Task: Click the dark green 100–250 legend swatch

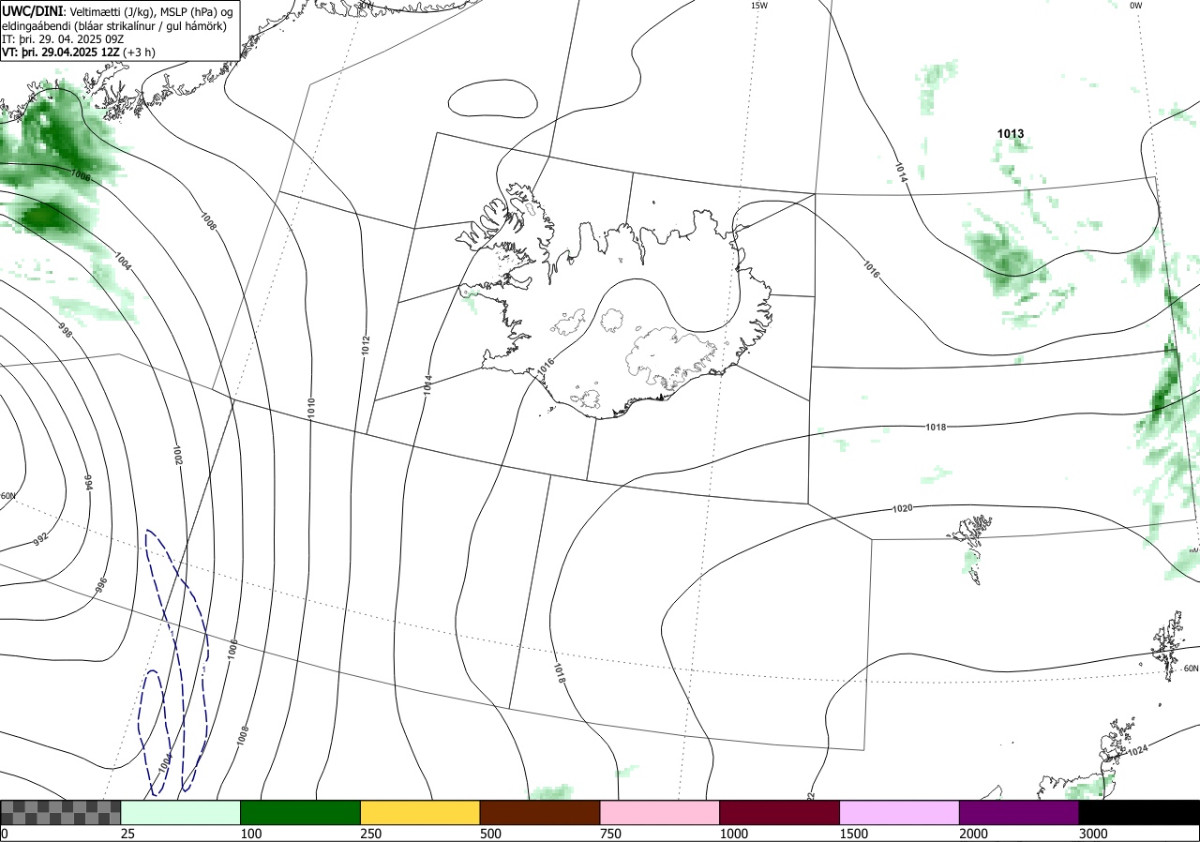Action: pyautogui.click(x=301, y=812)
